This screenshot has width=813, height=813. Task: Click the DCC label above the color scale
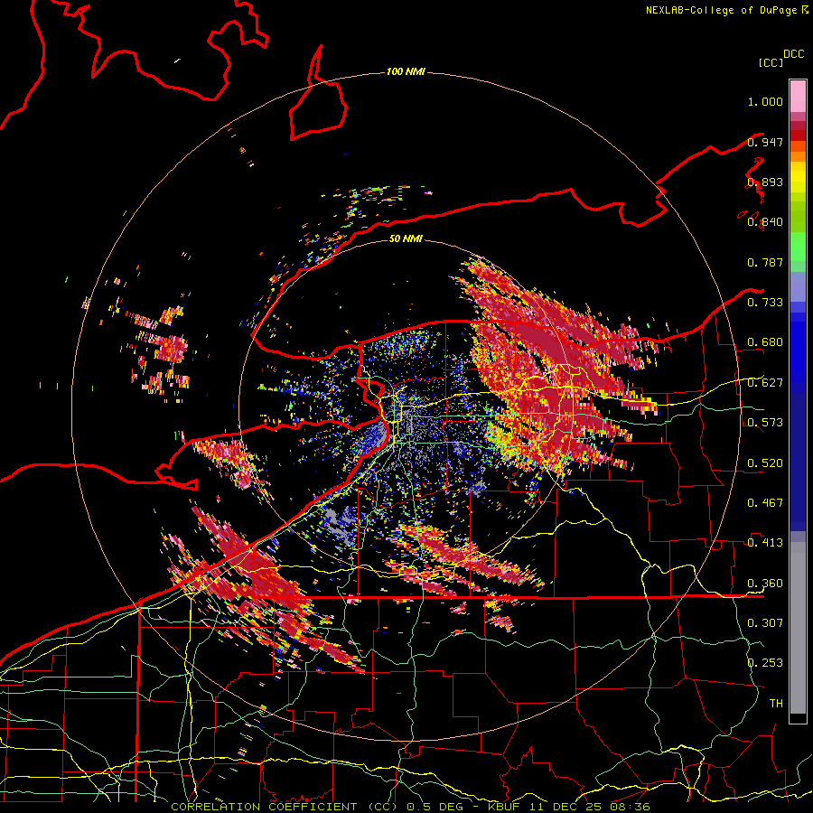(794, 54)
